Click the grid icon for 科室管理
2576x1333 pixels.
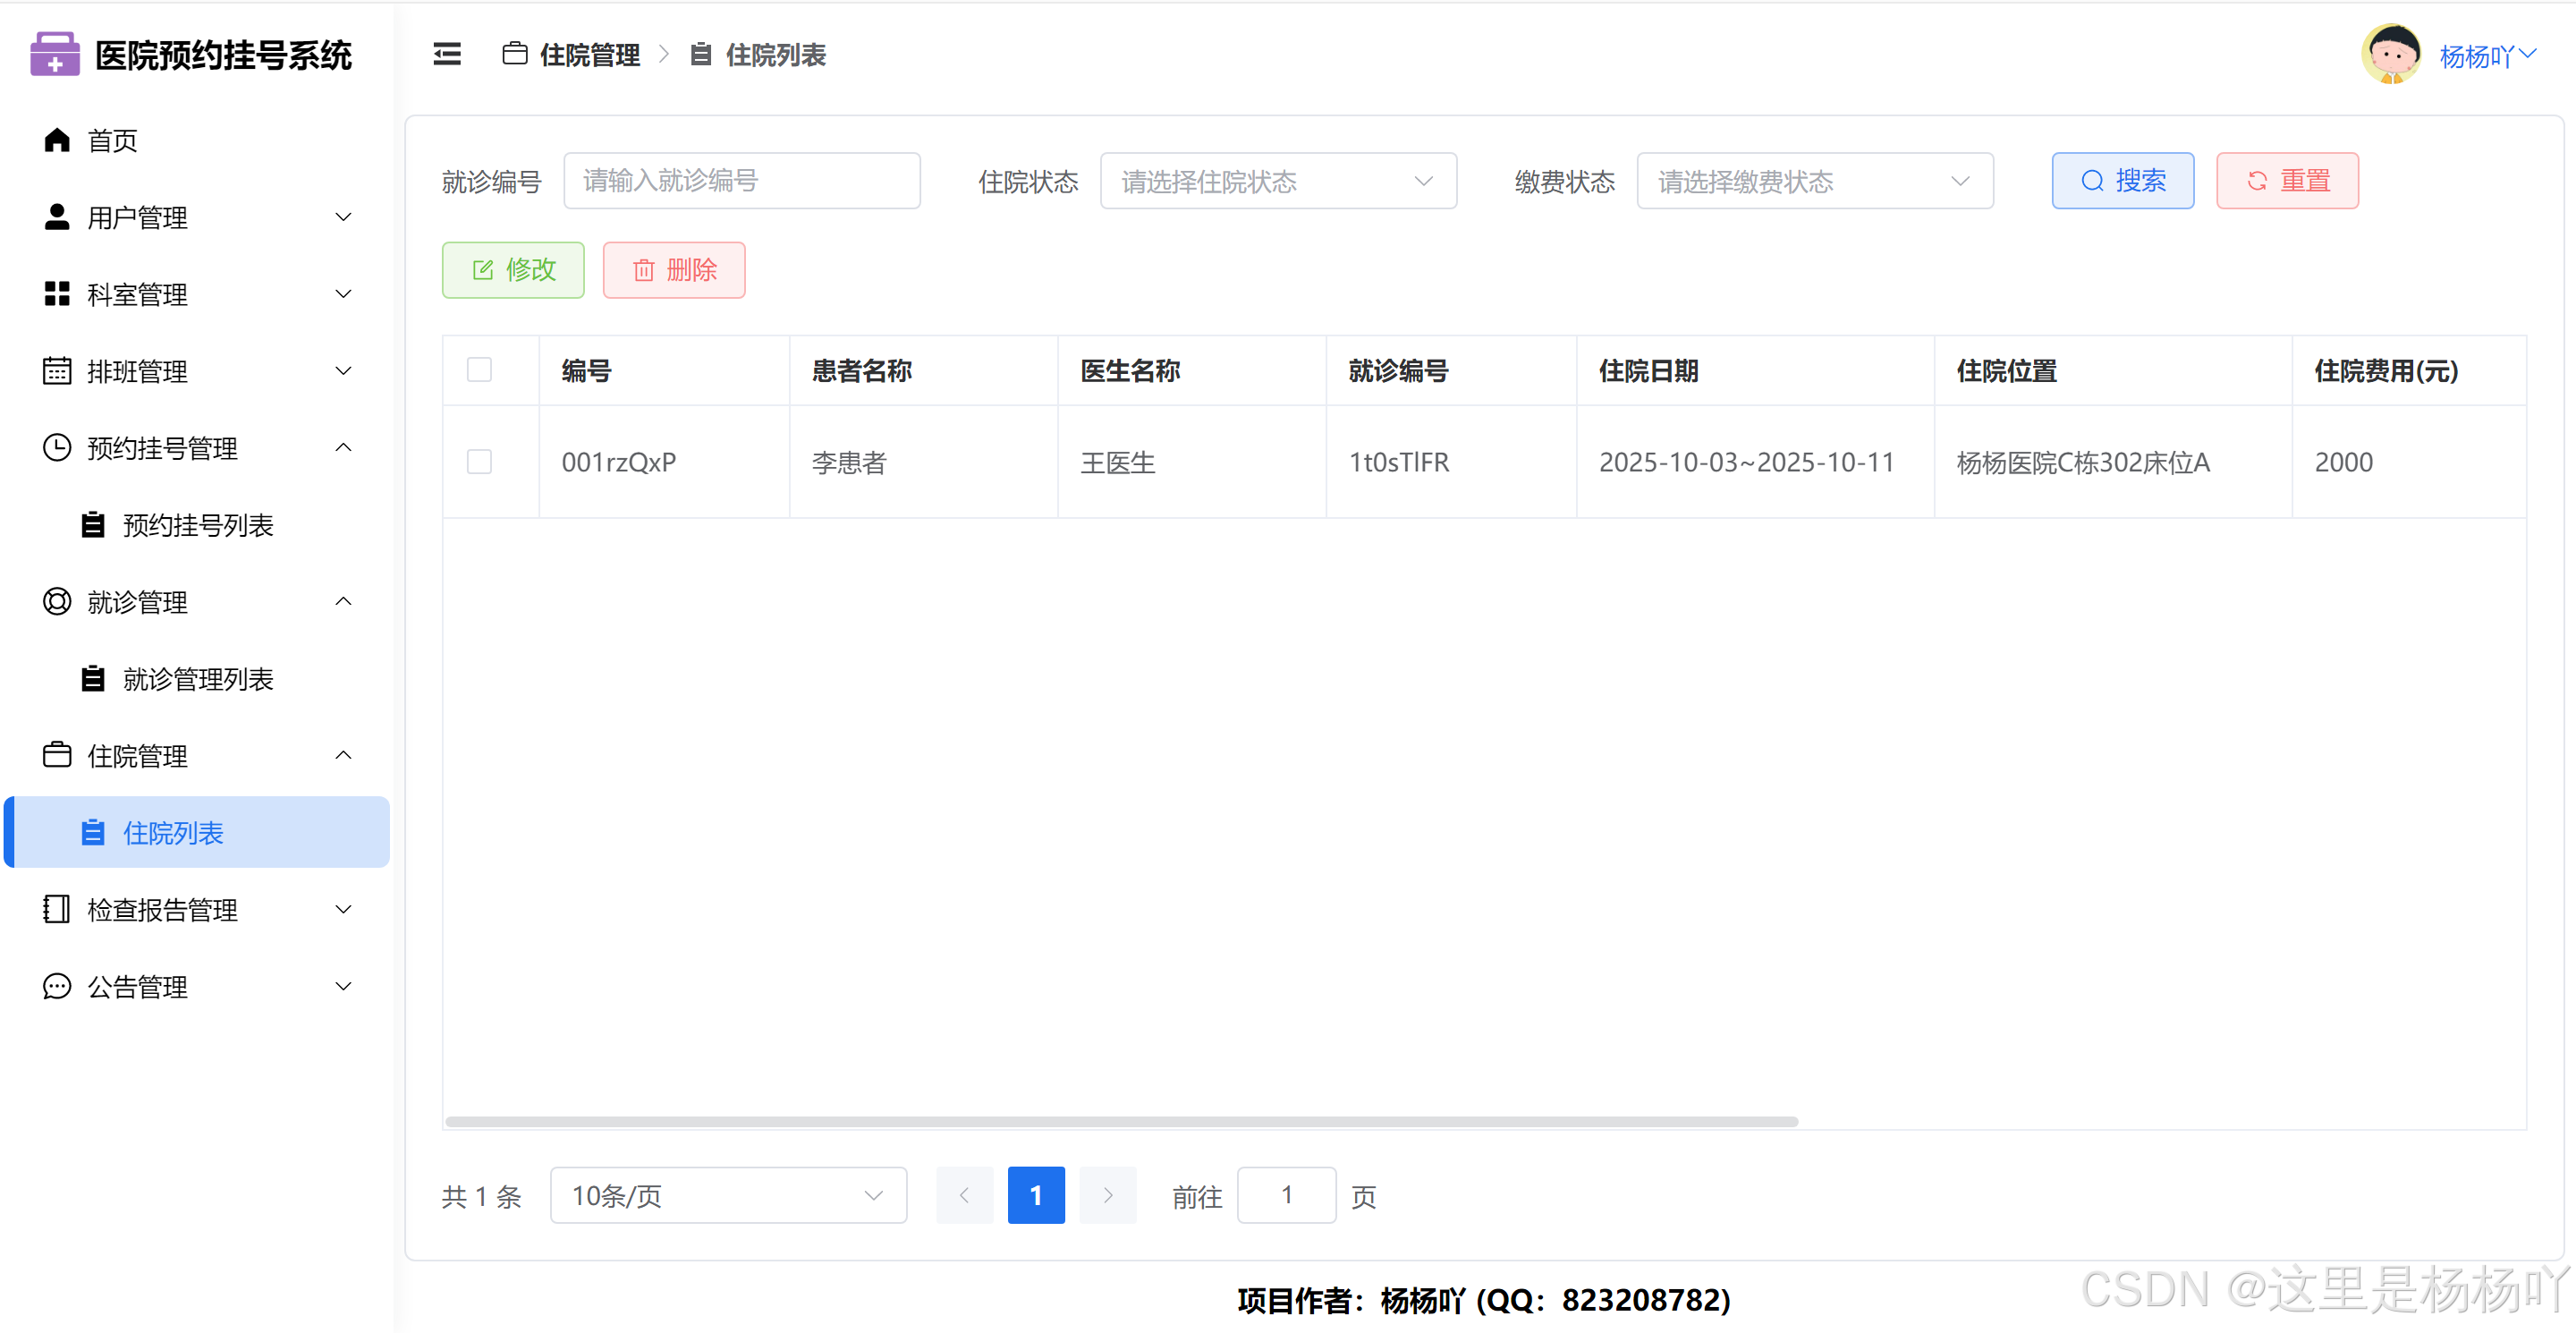click(57, 294)
